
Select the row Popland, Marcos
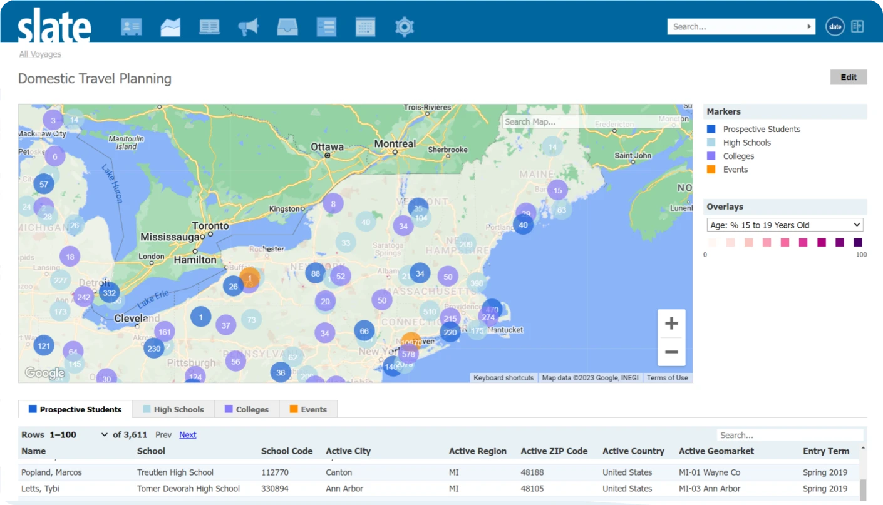438,472
